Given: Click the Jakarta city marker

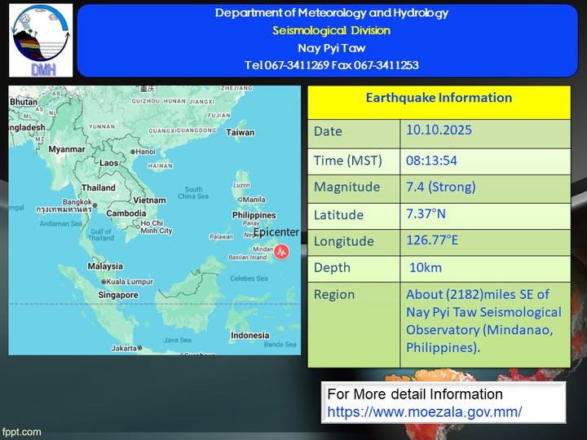Looking at the screenshot, I should (x=139, y=348).
